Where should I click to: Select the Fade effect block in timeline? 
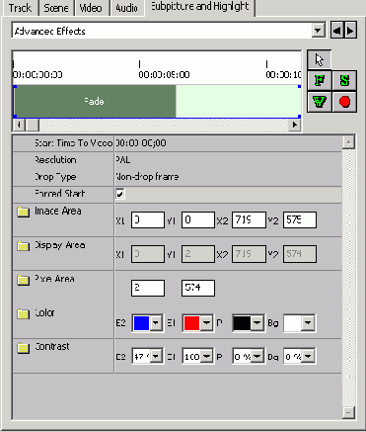pyautogui.click(x=95, y=101)
